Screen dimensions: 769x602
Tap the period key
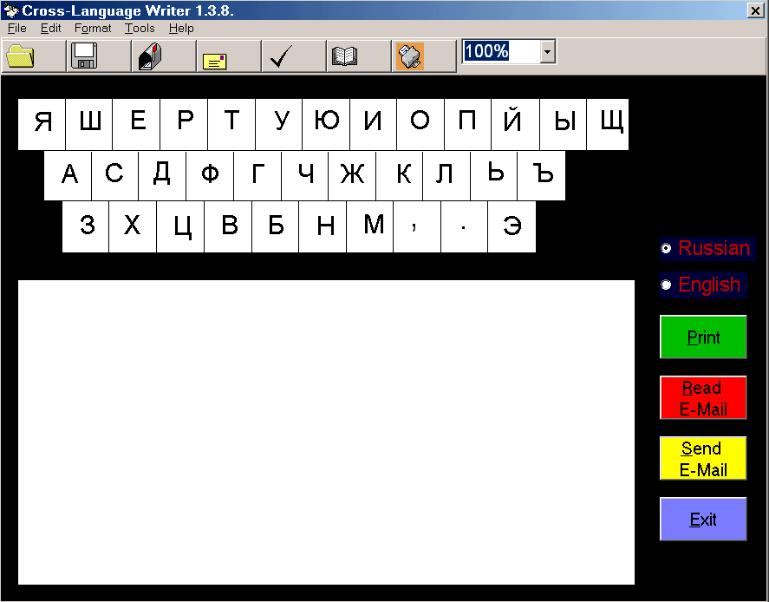click(x=464, y=226)
